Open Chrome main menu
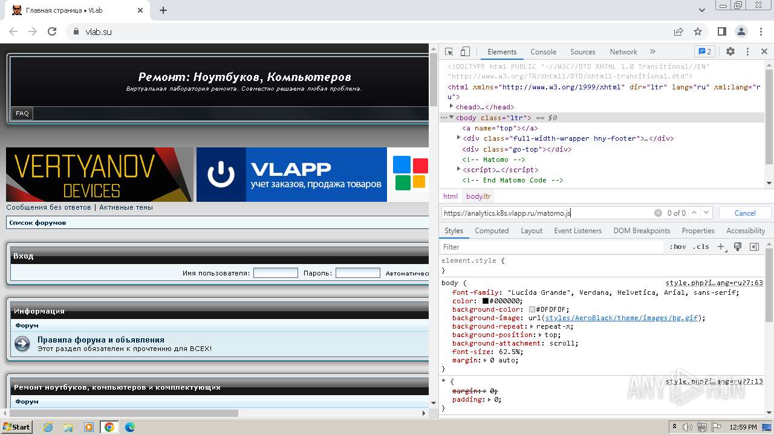The width and height of the screenshot is (774, 435). (761, 31)
